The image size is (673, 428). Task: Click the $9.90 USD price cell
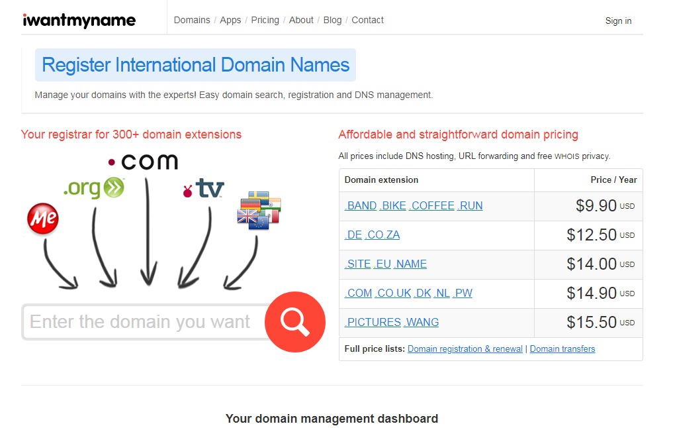pos(588,206)
